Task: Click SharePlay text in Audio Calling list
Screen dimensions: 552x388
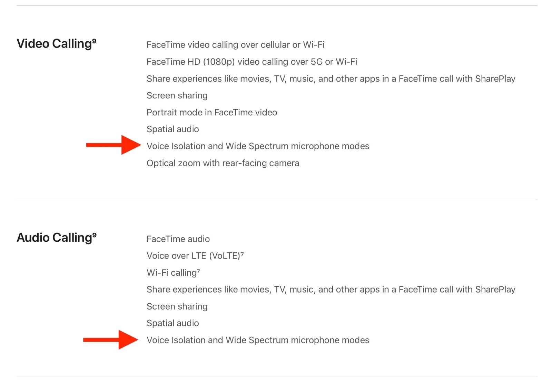Action: 495,290
